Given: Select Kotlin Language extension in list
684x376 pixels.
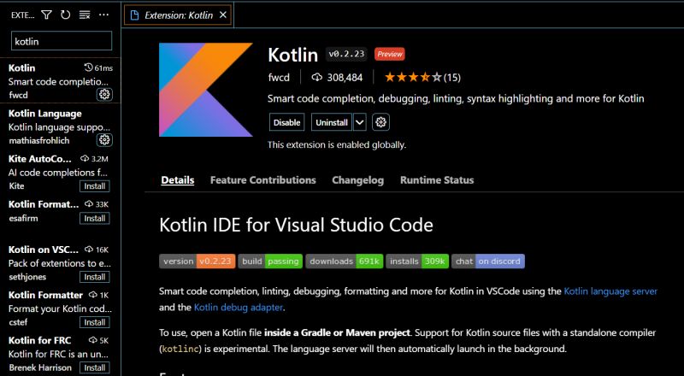Looking at the screenshot, I should 60,126.
